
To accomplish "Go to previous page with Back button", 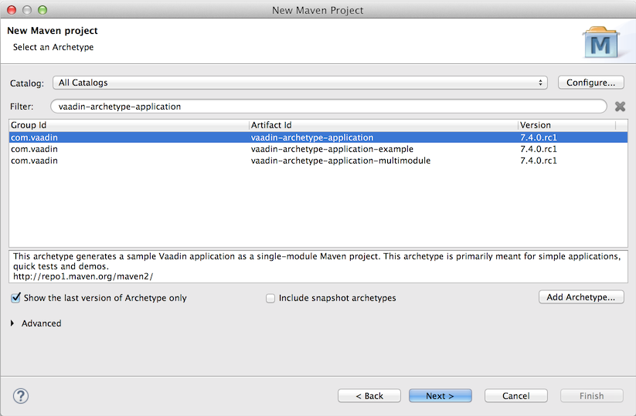I will pyautogui.click(x=369, y=396).
